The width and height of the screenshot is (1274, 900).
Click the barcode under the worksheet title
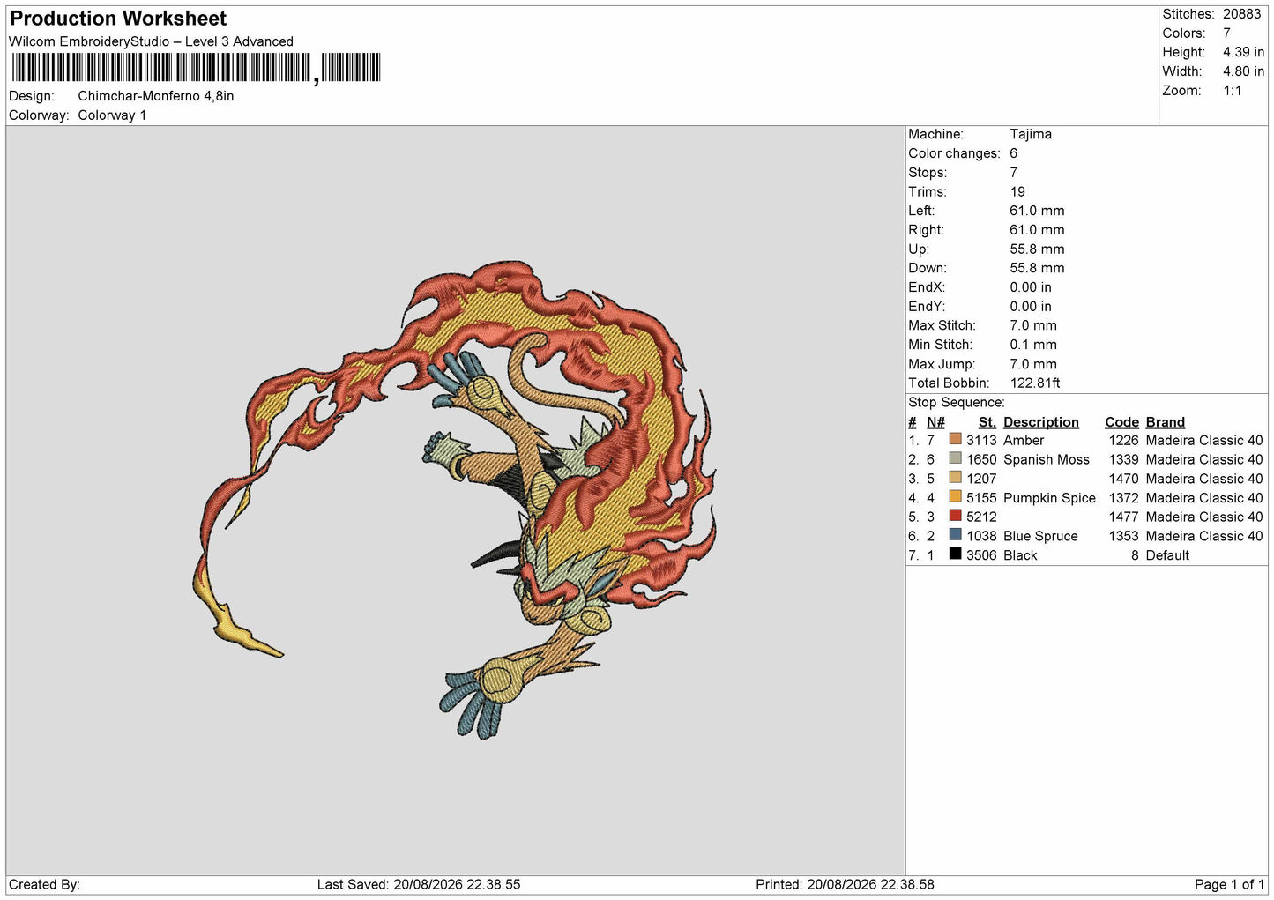coord(196,68)
